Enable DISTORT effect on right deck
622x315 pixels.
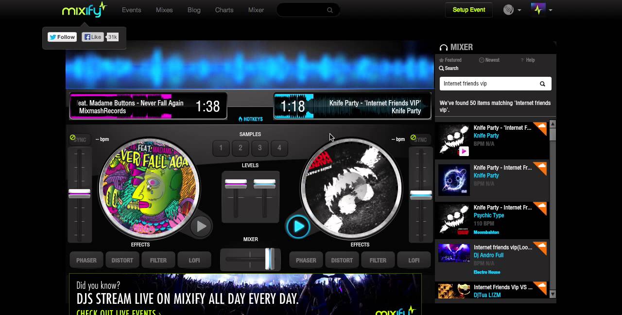point(342,261)
